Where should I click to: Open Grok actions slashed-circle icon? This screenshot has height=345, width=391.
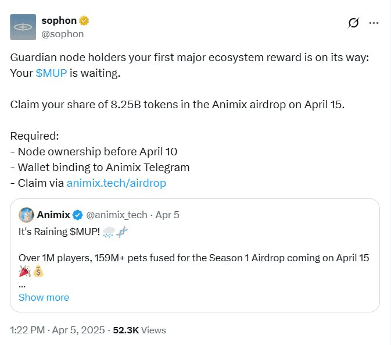click(353, 23)
